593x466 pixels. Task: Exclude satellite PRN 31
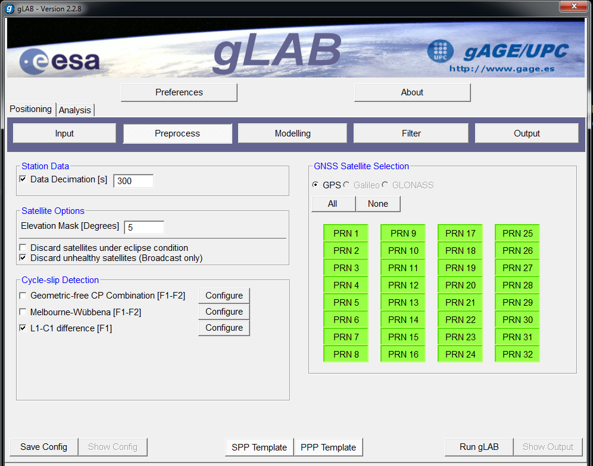click(x=517, y=337)
